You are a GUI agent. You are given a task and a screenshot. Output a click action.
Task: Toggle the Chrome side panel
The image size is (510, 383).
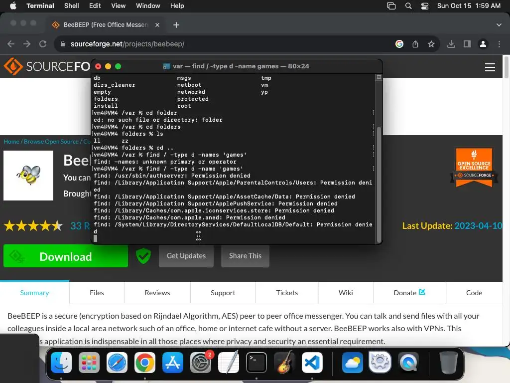467,44
